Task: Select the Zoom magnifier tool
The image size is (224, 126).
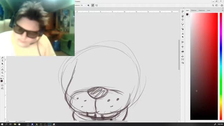Action: [x=2, y=73]
